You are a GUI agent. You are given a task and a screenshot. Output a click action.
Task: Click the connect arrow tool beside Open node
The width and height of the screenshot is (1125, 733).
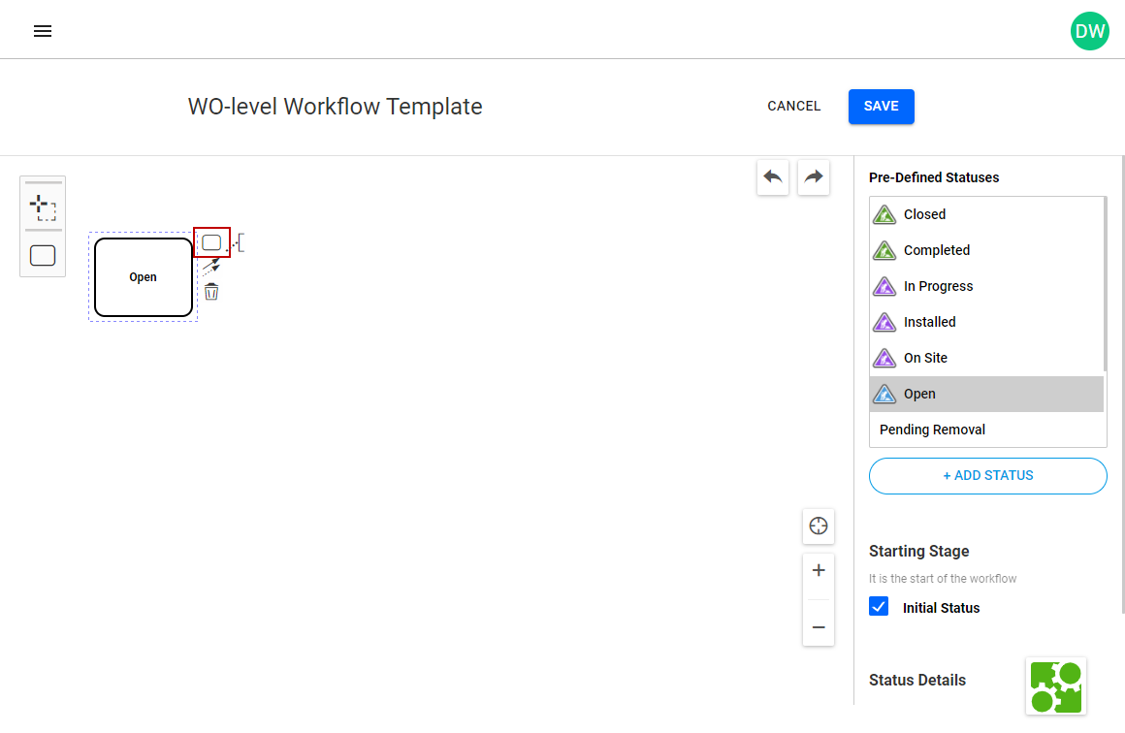click(x=211, y=268)
